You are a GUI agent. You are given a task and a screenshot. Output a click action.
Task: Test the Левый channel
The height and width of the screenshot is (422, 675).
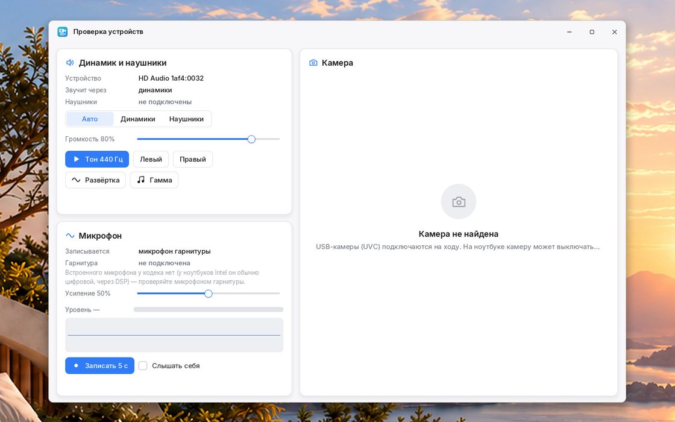[151, 159]
